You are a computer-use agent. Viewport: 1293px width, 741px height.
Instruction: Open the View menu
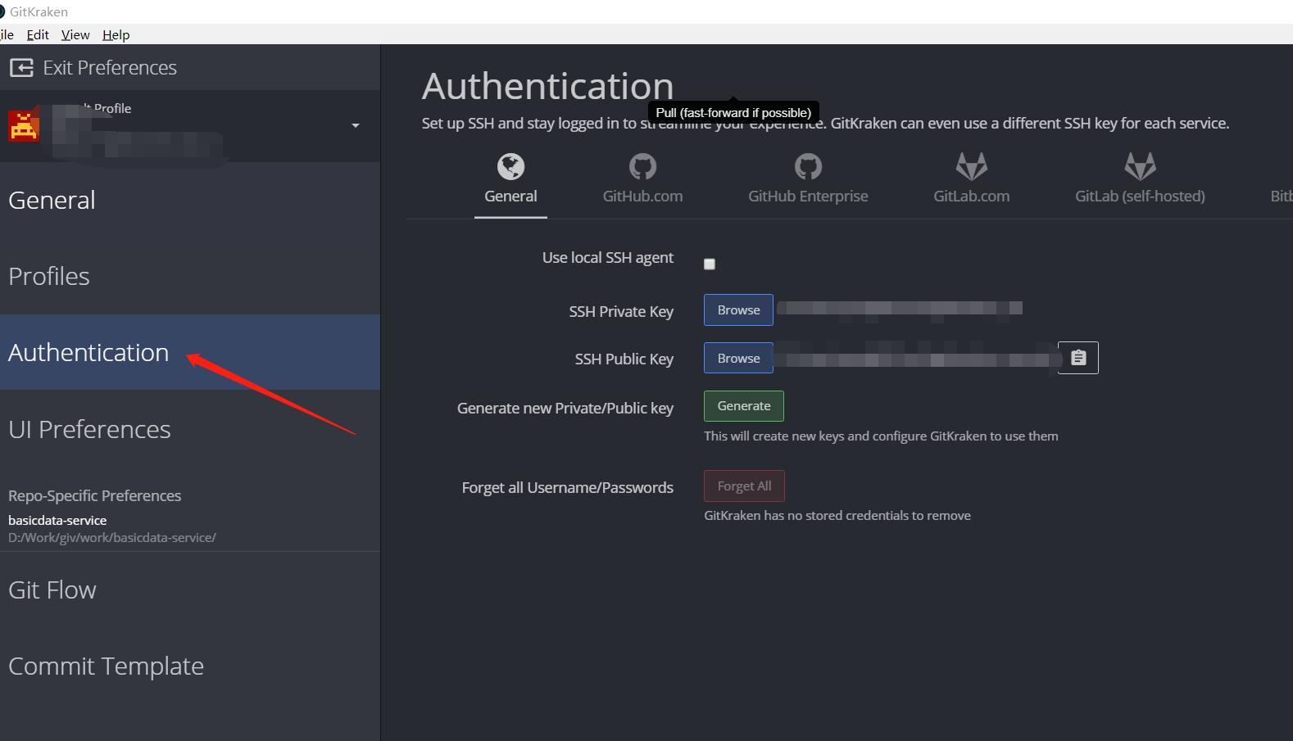(75, 34)
